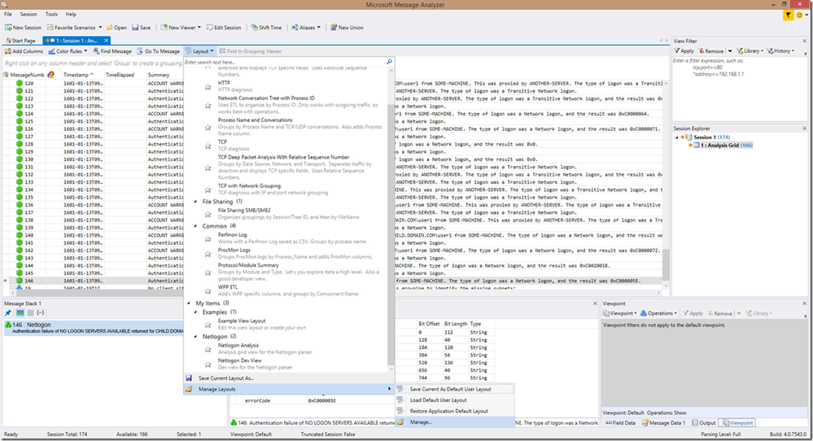Screen dimensions: 813x441
Task: Click Save Current As Default User Layout
Action: click(455, 389)
